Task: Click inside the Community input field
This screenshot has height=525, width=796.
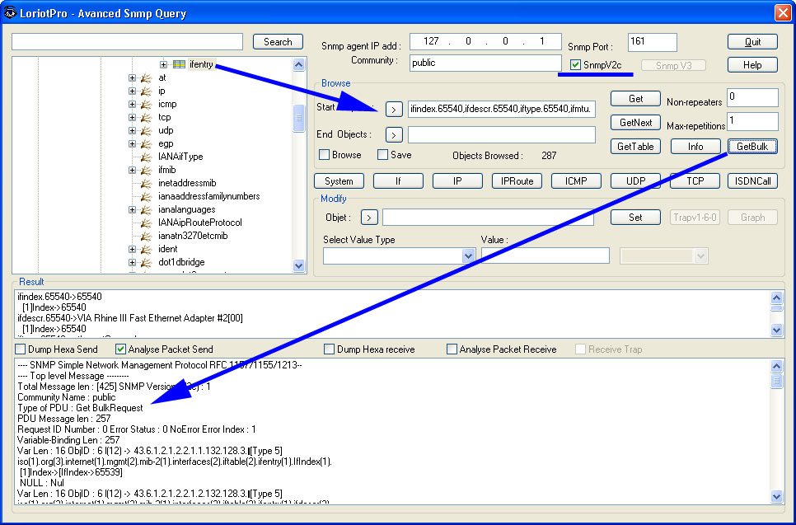Action: click(485, 62)
